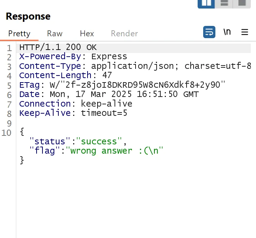Viewport: 256px width, 238px height.
Task: Click the X-Powered-By header name
Action: [50, 57]
